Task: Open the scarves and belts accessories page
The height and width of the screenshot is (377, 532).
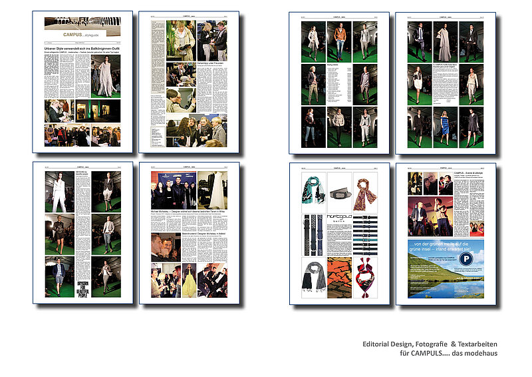Action: (x=340, y=234)
